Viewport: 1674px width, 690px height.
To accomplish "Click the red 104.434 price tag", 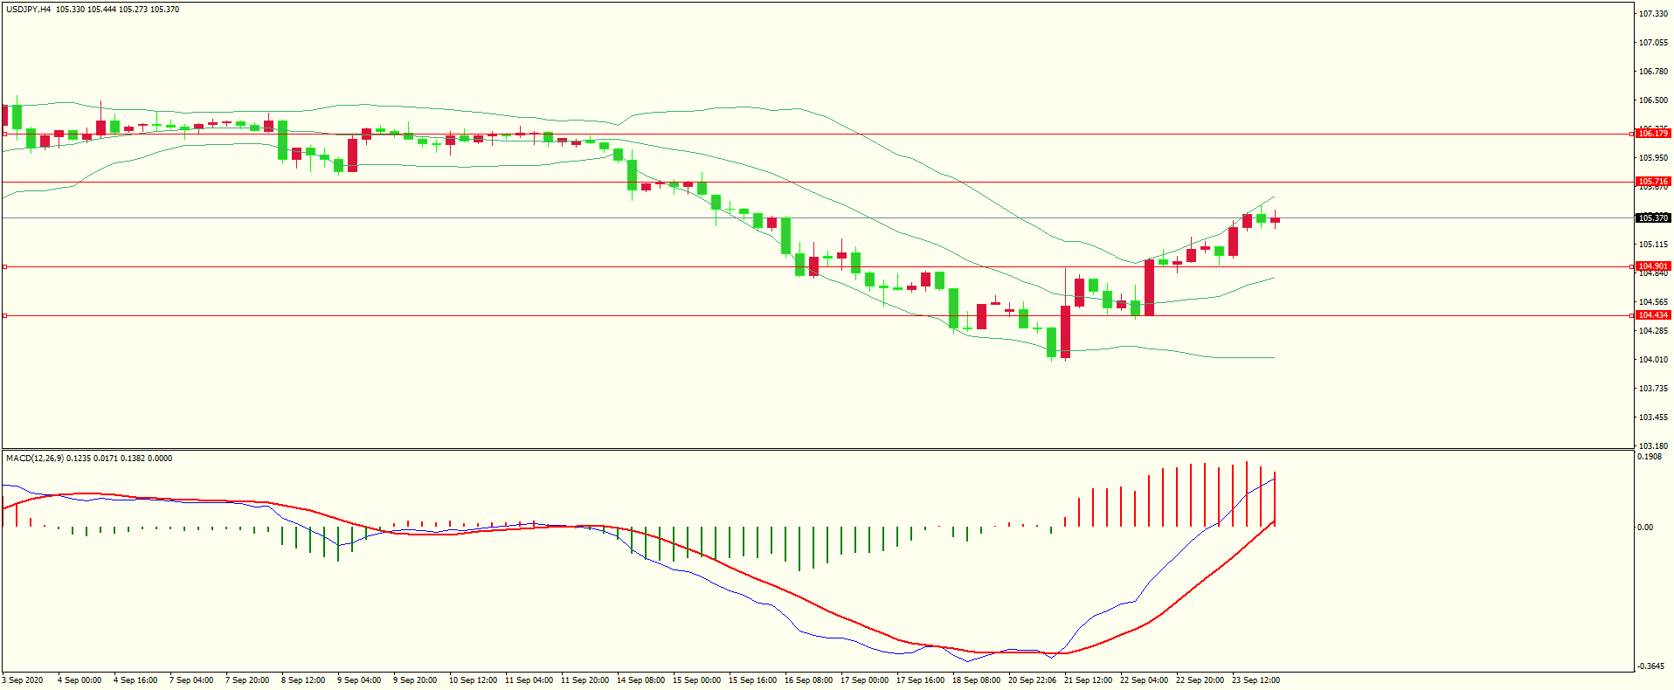I will coord(1653,315).
